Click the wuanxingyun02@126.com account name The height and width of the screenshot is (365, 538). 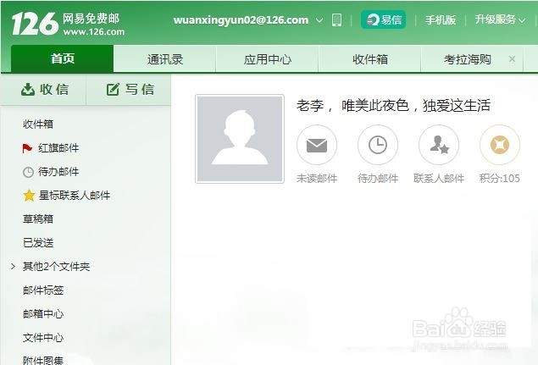coord(241,19)
